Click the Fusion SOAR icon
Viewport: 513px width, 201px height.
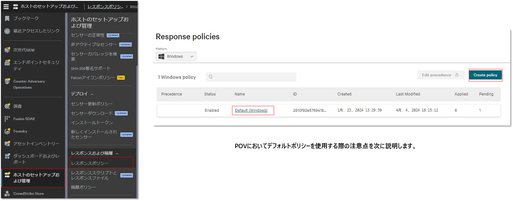click(7, 119)
